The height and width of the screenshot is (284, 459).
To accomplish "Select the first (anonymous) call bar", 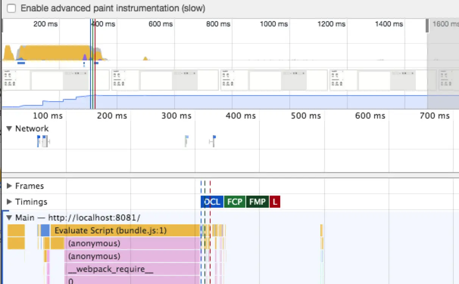I will click(132, 243).
